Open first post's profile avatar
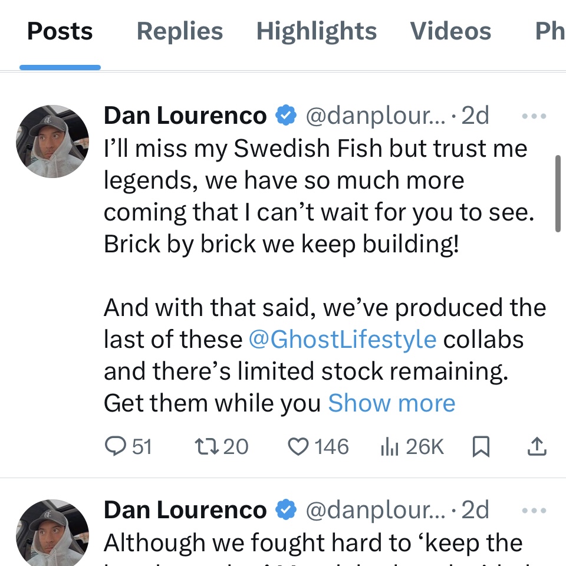 pyautogui.click(x=53, y=141)
